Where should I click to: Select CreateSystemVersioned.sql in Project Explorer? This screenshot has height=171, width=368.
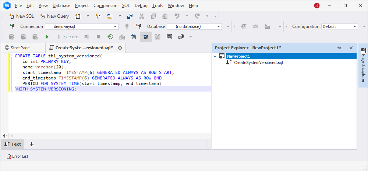click(x=259, y=63)
